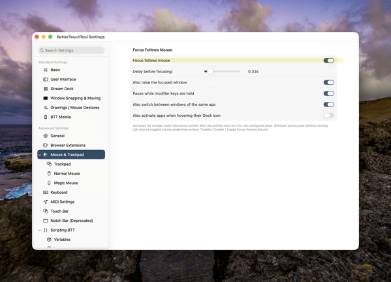
Task: Click the Magic Mouse icon
Action: (x=49, y=183)
